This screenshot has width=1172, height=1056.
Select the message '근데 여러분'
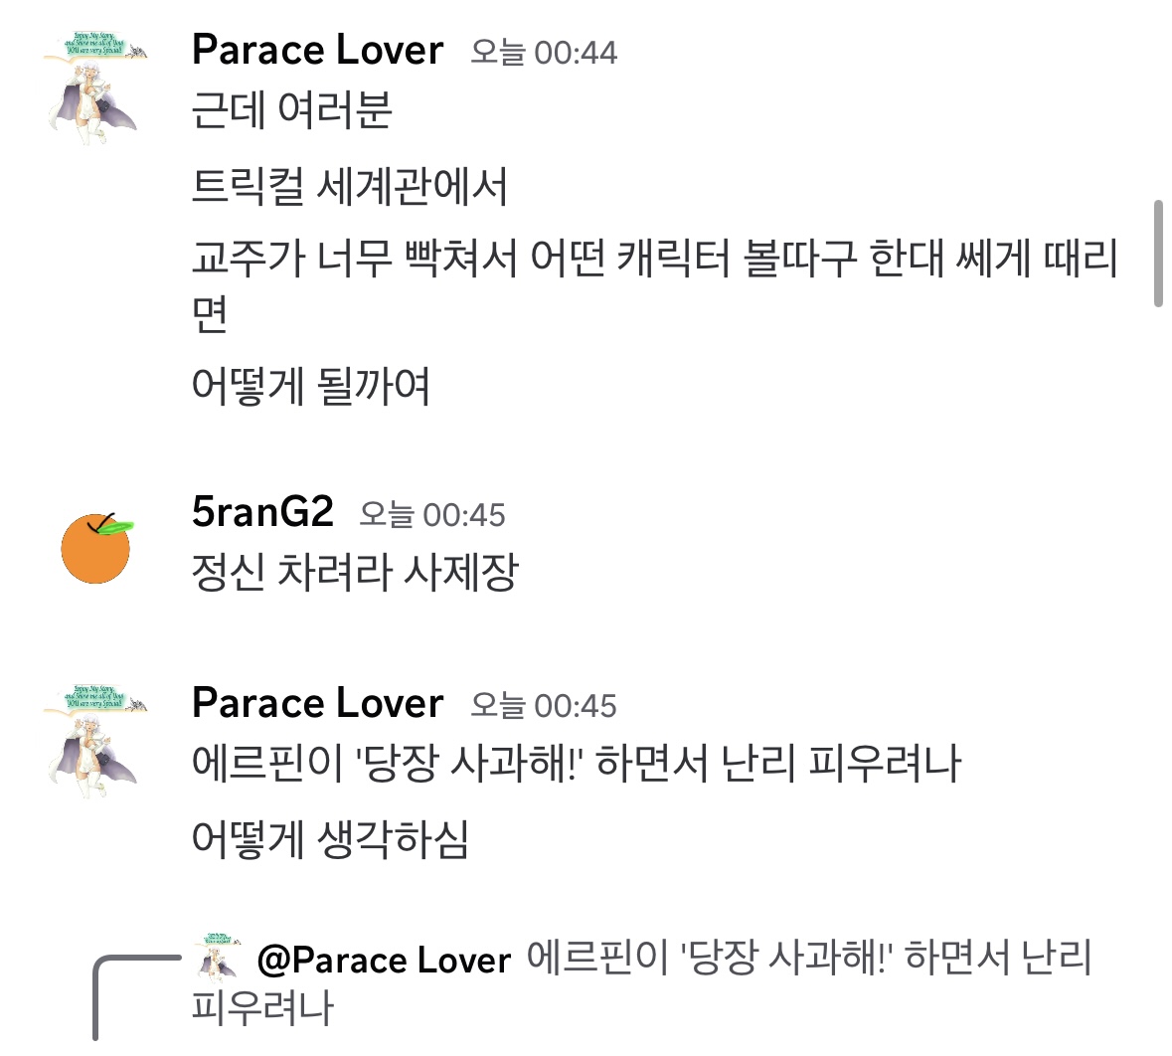(x=291, y=110)
